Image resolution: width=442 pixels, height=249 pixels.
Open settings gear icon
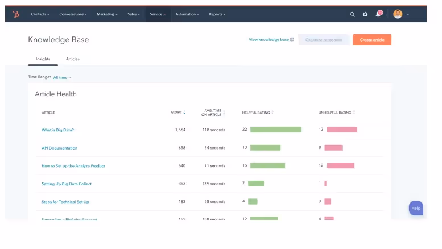coord(365,14)
